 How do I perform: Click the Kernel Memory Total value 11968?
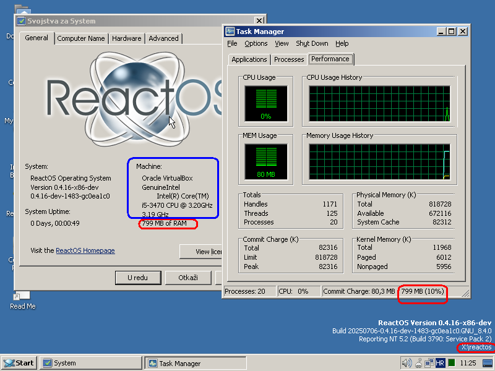442,248
